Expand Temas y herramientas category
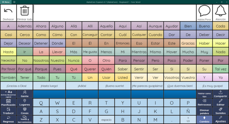229x124 pixels. [25, 119]
